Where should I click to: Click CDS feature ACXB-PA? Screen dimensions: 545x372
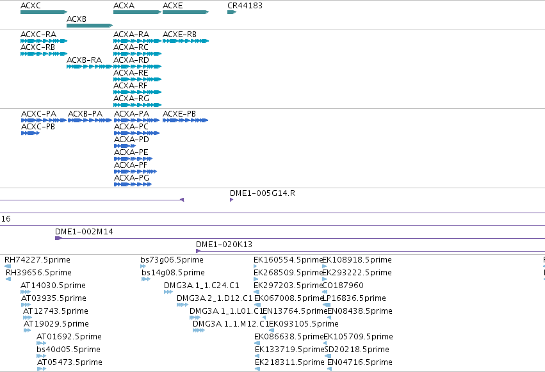click(x=90, y=120)
